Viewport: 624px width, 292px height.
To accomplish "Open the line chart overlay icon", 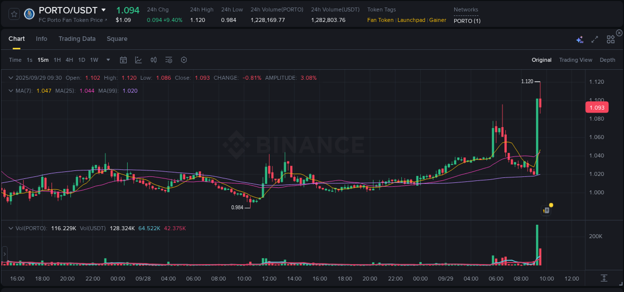I will point(137,59).
